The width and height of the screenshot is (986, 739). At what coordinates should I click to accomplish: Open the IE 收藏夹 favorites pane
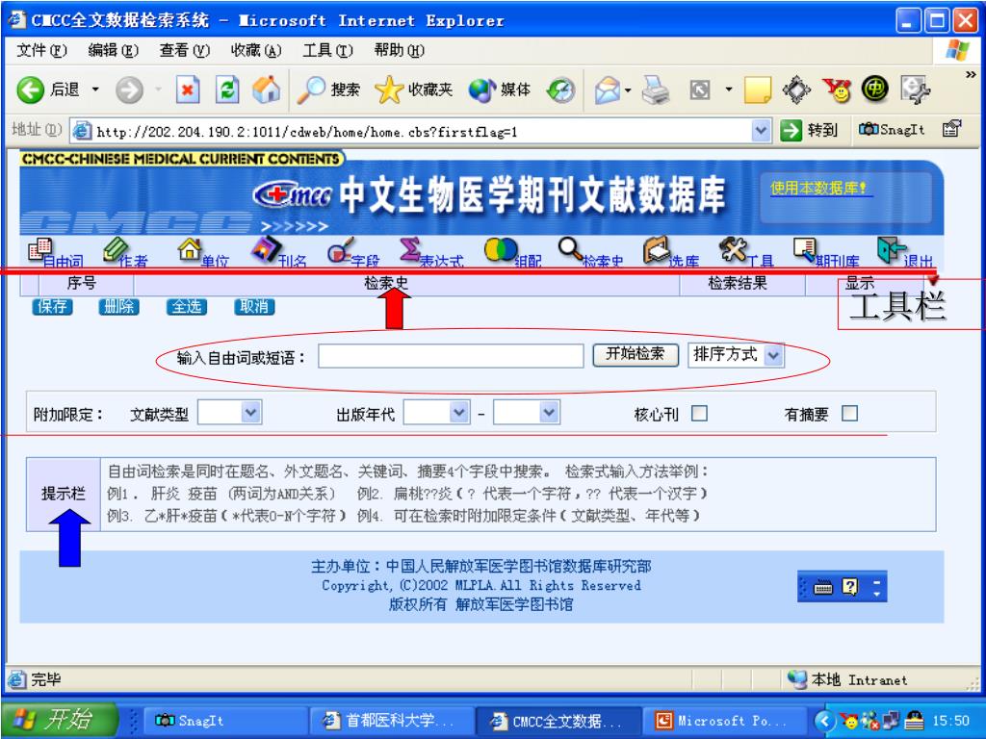(413, 89)
